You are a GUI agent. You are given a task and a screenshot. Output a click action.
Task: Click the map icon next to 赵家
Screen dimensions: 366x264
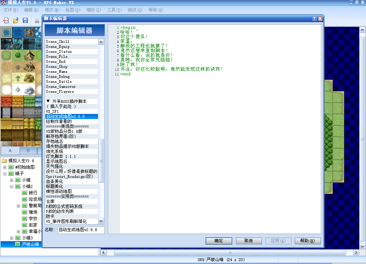(x=24, y=225)
